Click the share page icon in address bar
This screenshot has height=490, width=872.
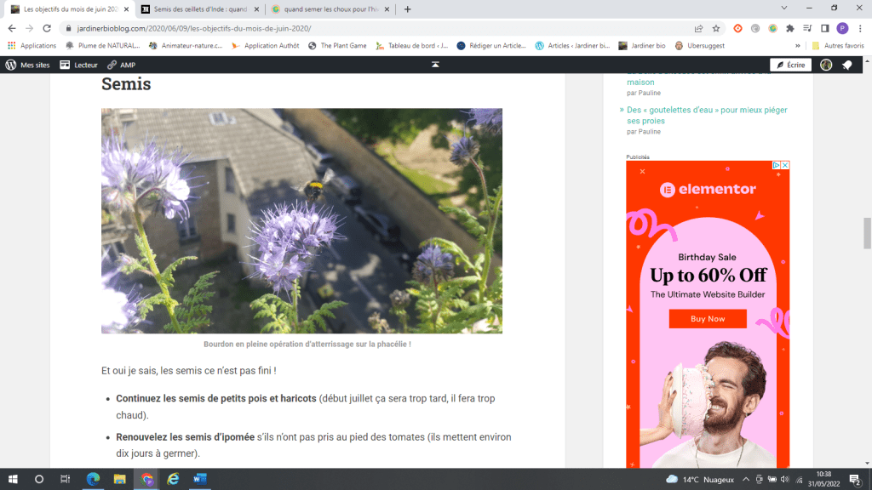coord(699,28)
